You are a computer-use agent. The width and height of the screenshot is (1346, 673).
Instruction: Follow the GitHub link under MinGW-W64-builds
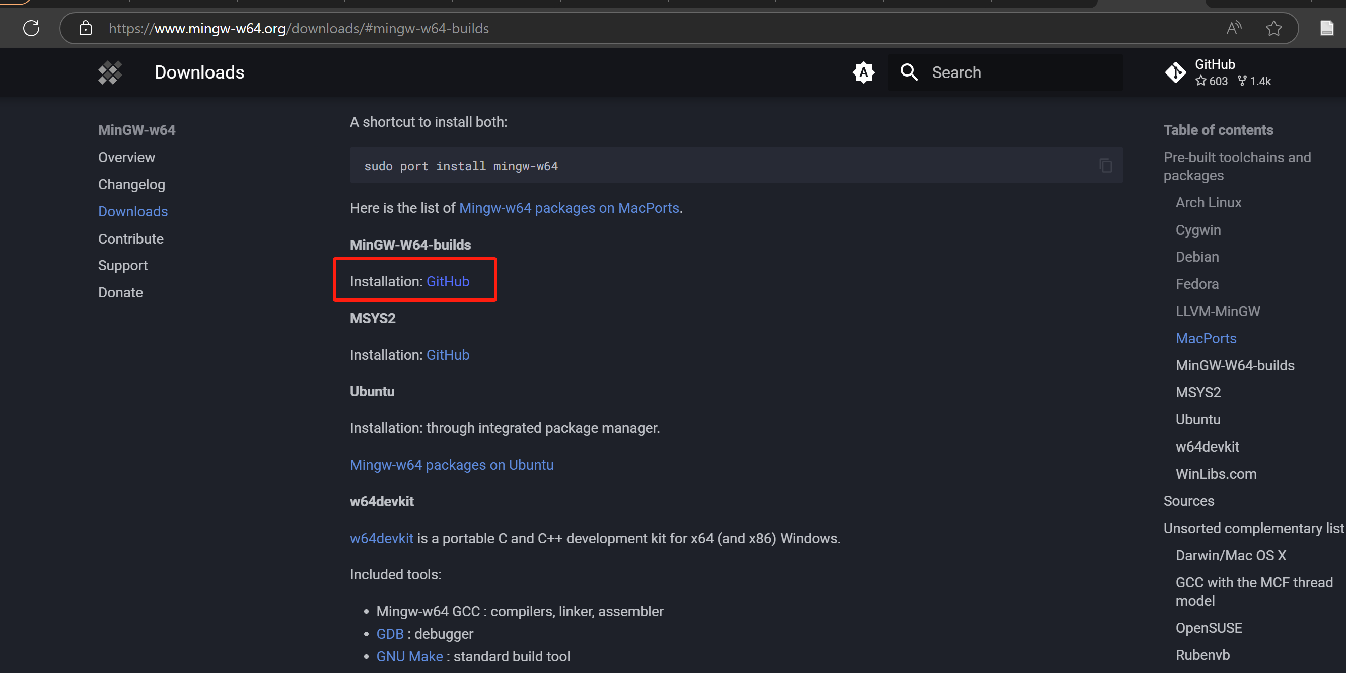click(x=448, y=282)
